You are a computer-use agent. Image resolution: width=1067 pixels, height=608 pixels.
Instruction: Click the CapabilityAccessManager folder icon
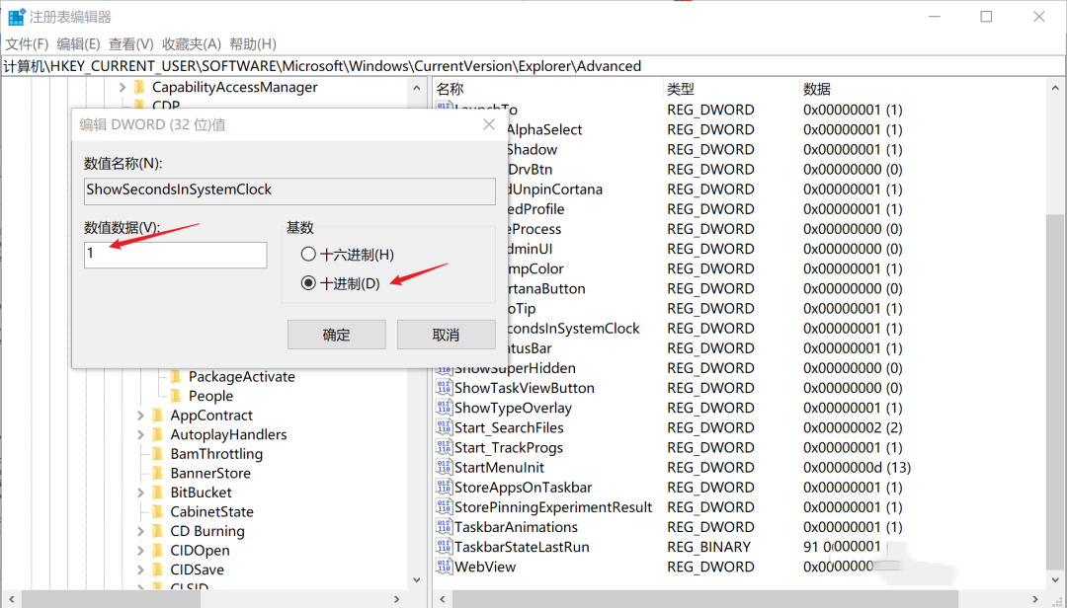click(140, 87)
